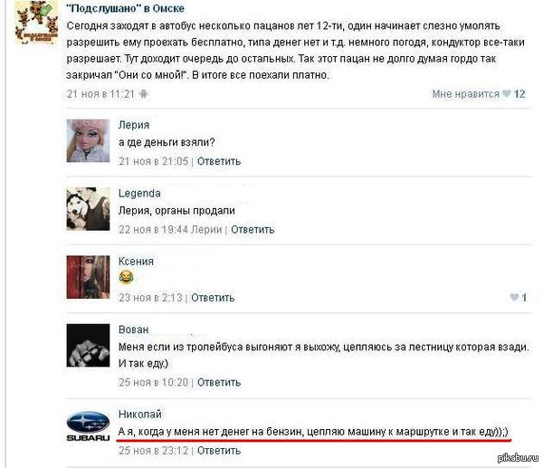Image resolution: width=543 pixels, height=468 pixels.
Task: Open the "Подслушано" в Омске group avatar
Action: [x=36, y=23]
